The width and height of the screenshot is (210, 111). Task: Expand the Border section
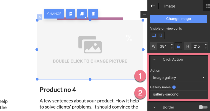tap(155, 107)
